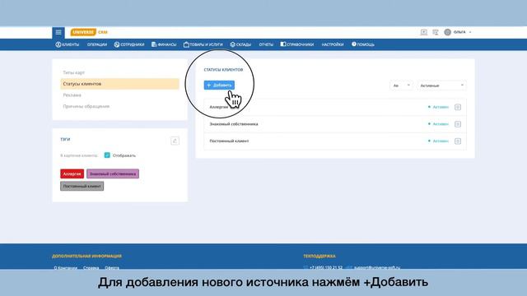Click the Знакомый собственника status row text
527x296 pixels.
234,124
